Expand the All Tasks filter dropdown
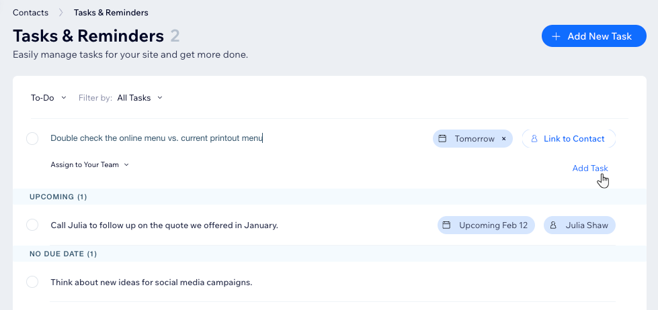Image resolution: width=658 pixels, height=310 pixels. click(x=140, y=97)
